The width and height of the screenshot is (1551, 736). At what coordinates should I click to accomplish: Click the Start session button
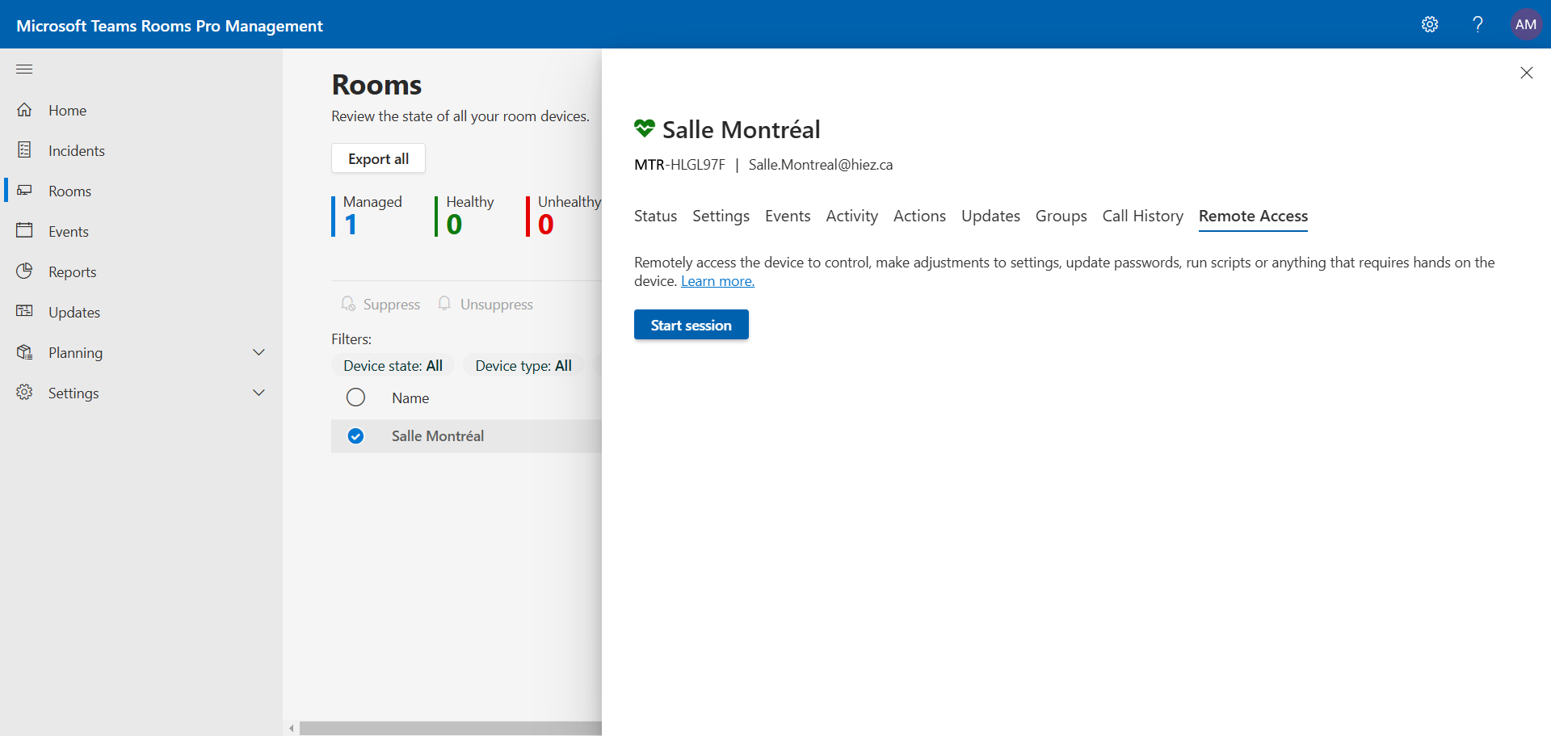(691, 325)
